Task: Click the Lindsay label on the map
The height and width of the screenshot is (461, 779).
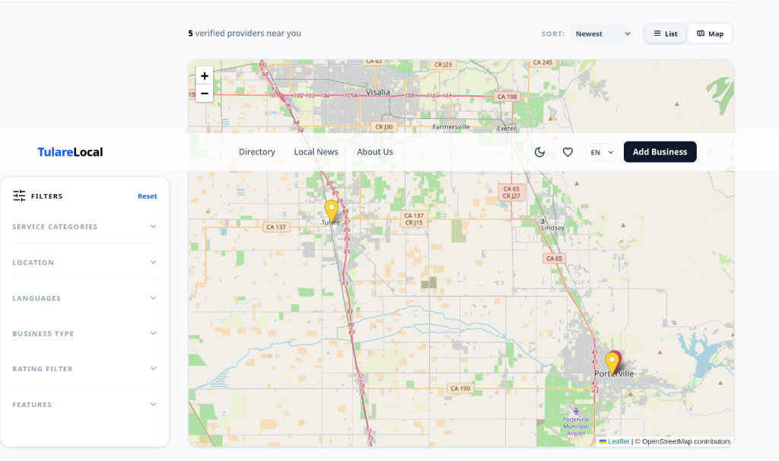Action: [553, 227]
